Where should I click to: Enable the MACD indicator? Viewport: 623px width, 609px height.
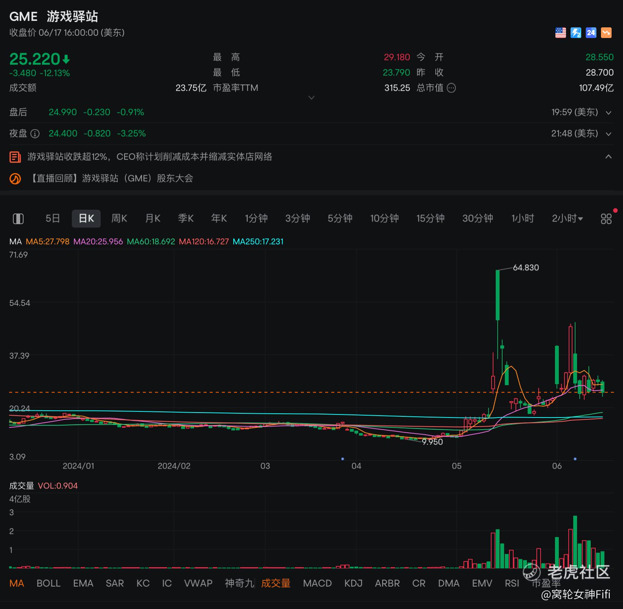click(317, 583)
